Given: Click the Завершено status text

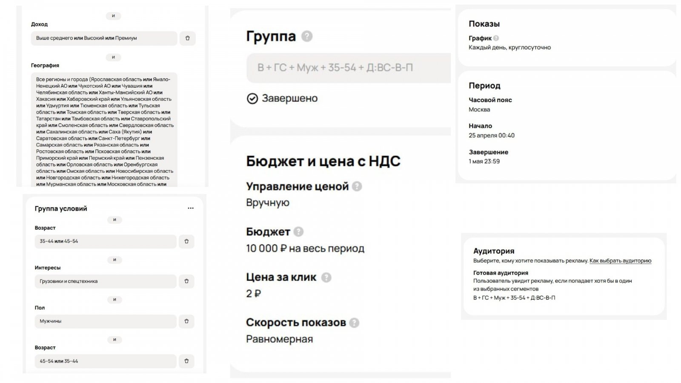Looking at the screenshot, I should (x=289, y=99).
